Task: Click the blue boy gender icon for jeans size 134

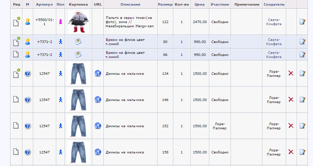Action: pyautogui.click(x=60, y=73)
